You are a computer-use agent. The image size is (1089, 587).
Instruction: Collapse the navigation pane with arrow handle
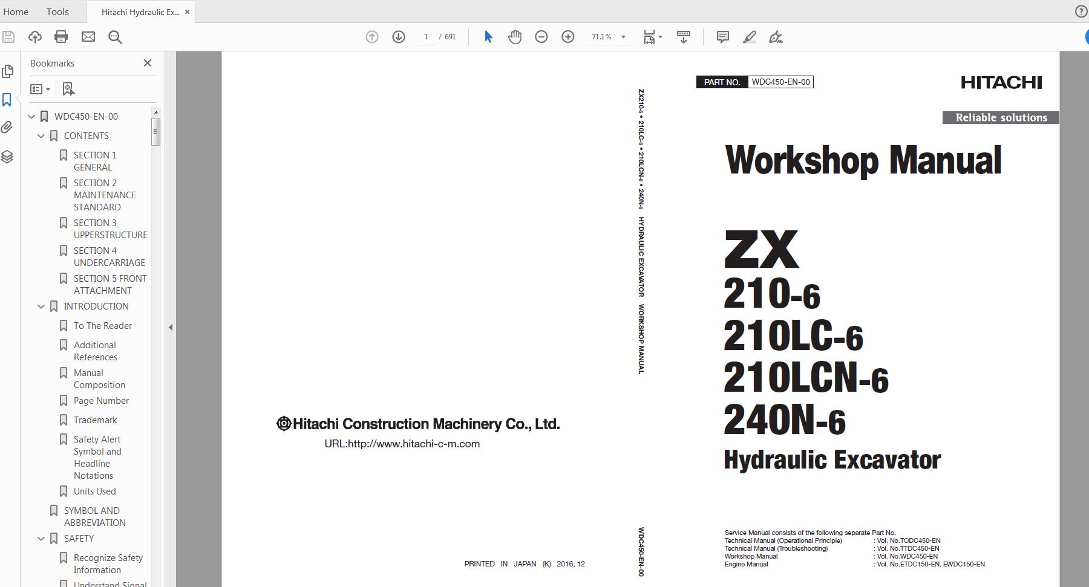(x=171, y=327)
